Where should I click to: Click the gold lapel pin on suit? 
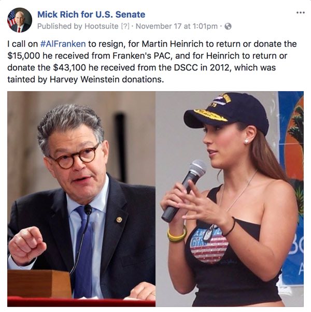[x=119, y=220]
